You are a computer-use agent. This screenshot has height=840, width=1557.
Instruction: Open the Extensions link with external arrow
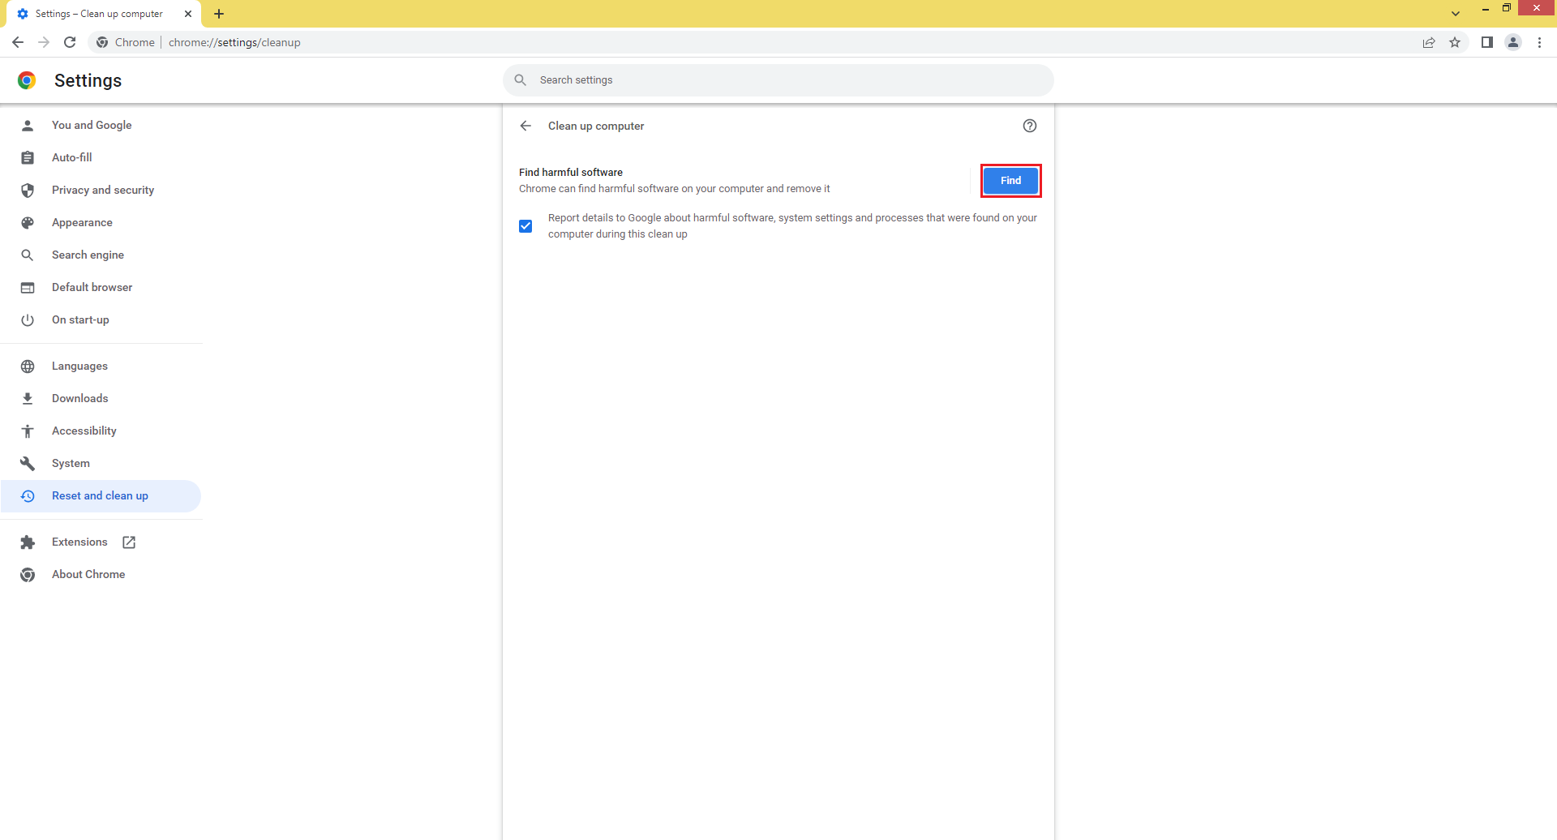[x=79, y=542]
